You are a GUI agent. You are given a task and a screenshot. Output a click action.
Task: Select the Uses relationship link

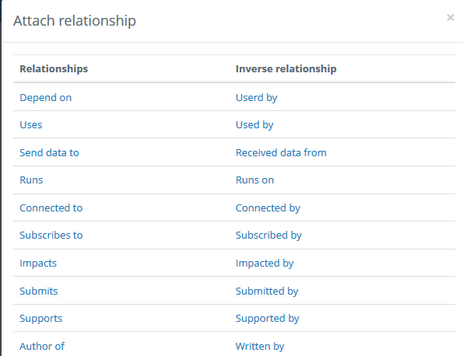coord(31,125)
